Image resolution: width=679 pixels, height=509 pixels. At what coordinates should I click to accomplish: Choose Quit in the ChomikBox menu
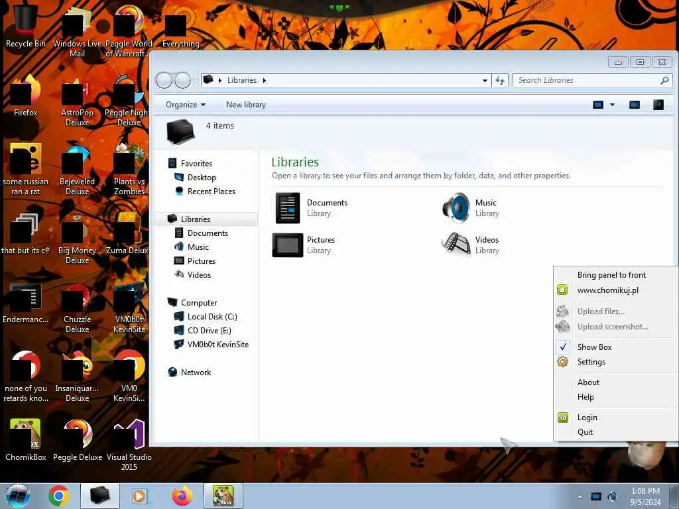coord(585,432)
